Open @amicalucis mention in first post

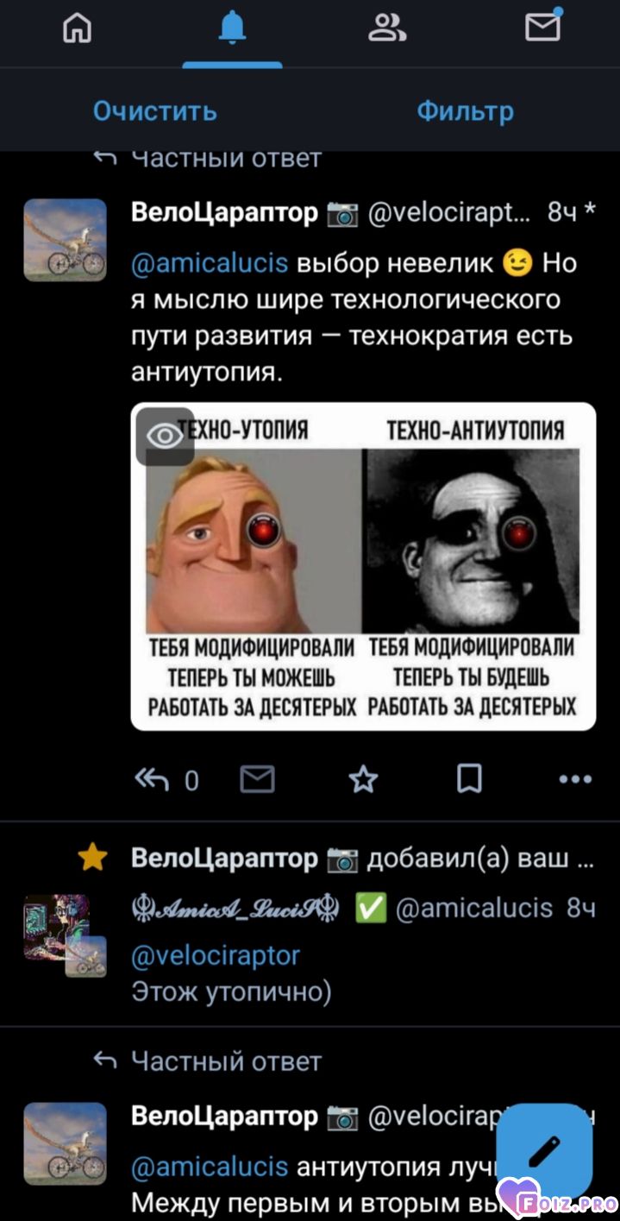pyautogui.click(x=210, y=263)
